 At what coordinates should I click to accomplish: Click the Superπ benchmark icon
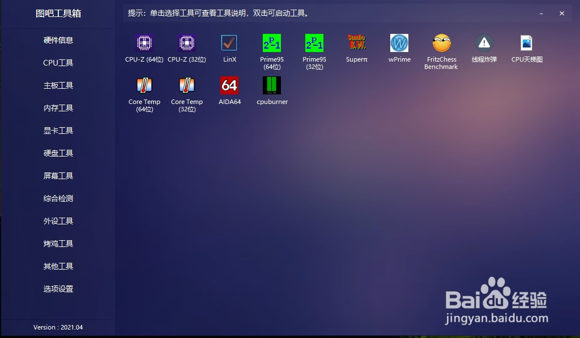pyautogui.click(x=357, y=43)
